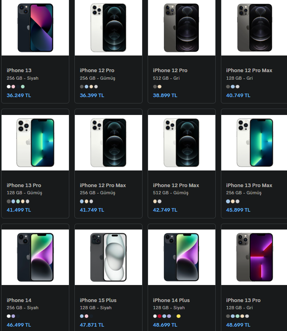This screenshot has width=287, height=331.
Task: Click the iPhone 13 Pro Gümüş title link
Action: pos(24,185)
